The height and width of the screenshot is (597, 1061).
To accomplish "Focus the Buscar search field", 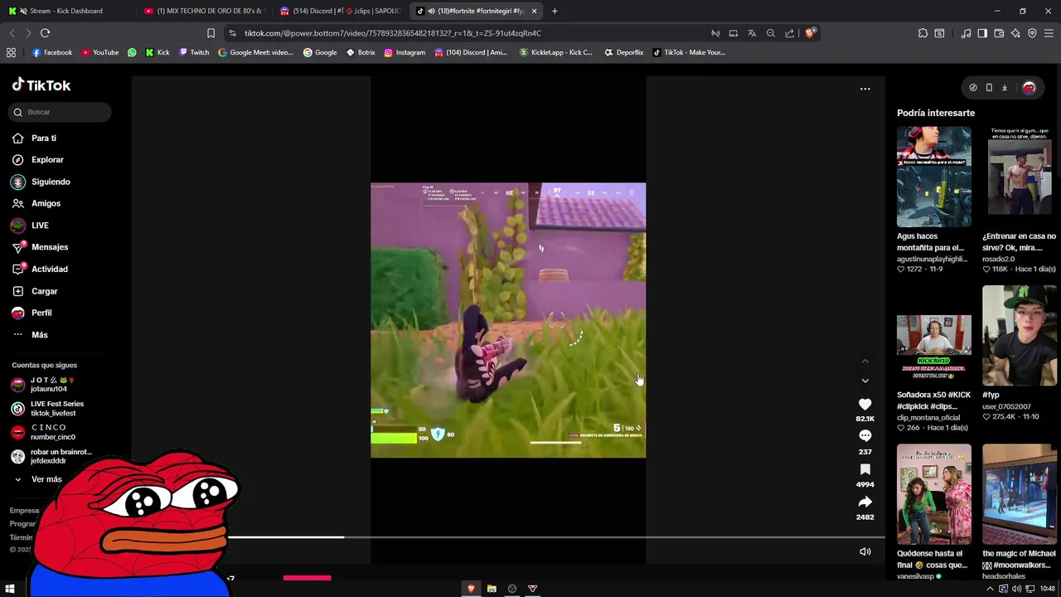I will point(60,112).
